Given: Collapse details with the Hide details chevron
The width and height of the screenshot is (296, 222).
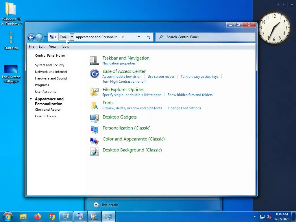Looking at the screenshot, I should coord(96,205).
